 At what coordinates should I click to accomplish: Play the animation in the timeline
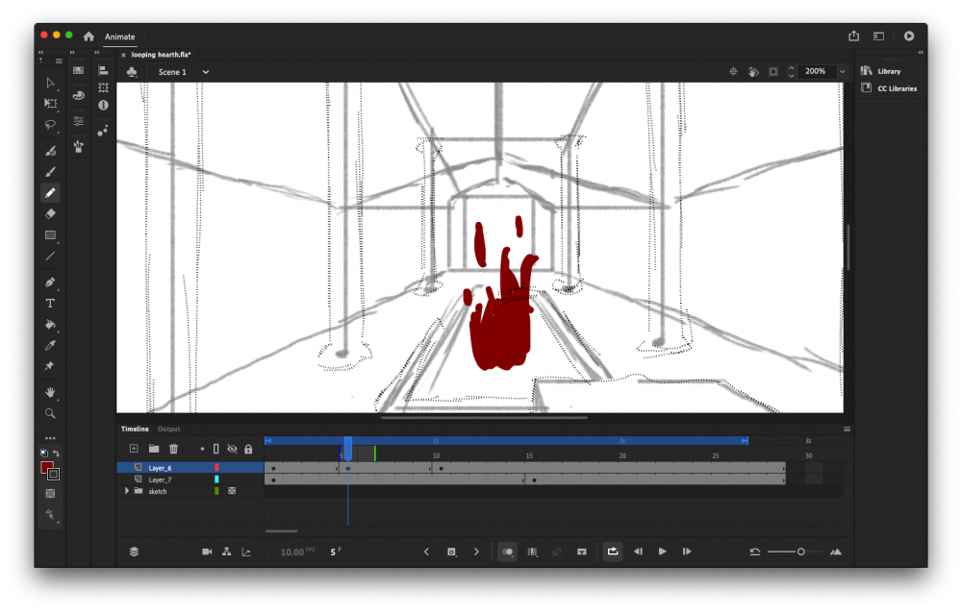(x=662, y=552)
